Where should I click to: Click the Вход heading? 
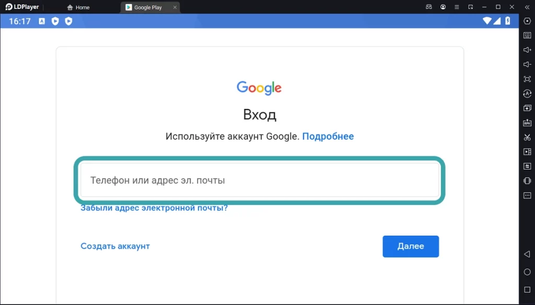(x=260, y=115)
